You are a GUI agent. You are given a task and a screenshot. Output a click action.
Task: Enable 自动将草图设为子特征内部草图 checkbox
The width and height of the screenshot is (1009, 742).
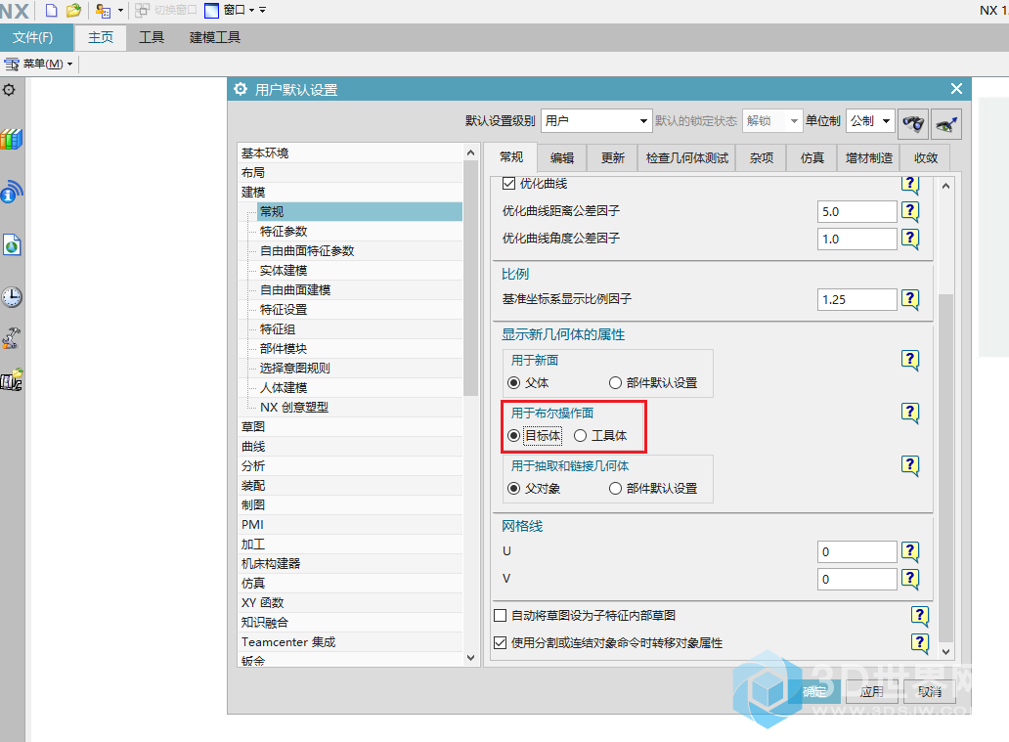click(500, 616)
